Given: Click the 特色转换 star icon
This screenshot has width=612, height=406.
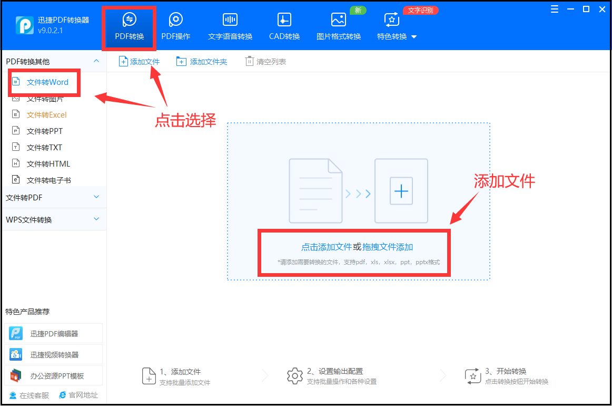Looking at the screenshot, I should tap(391, 20).
